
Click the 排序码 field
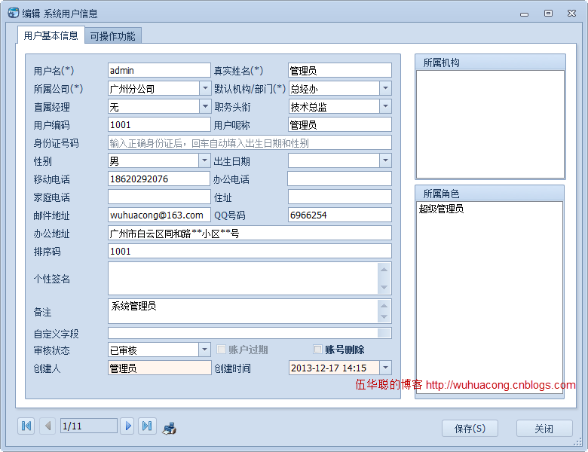pyautogui.click(x=250, y=251)
